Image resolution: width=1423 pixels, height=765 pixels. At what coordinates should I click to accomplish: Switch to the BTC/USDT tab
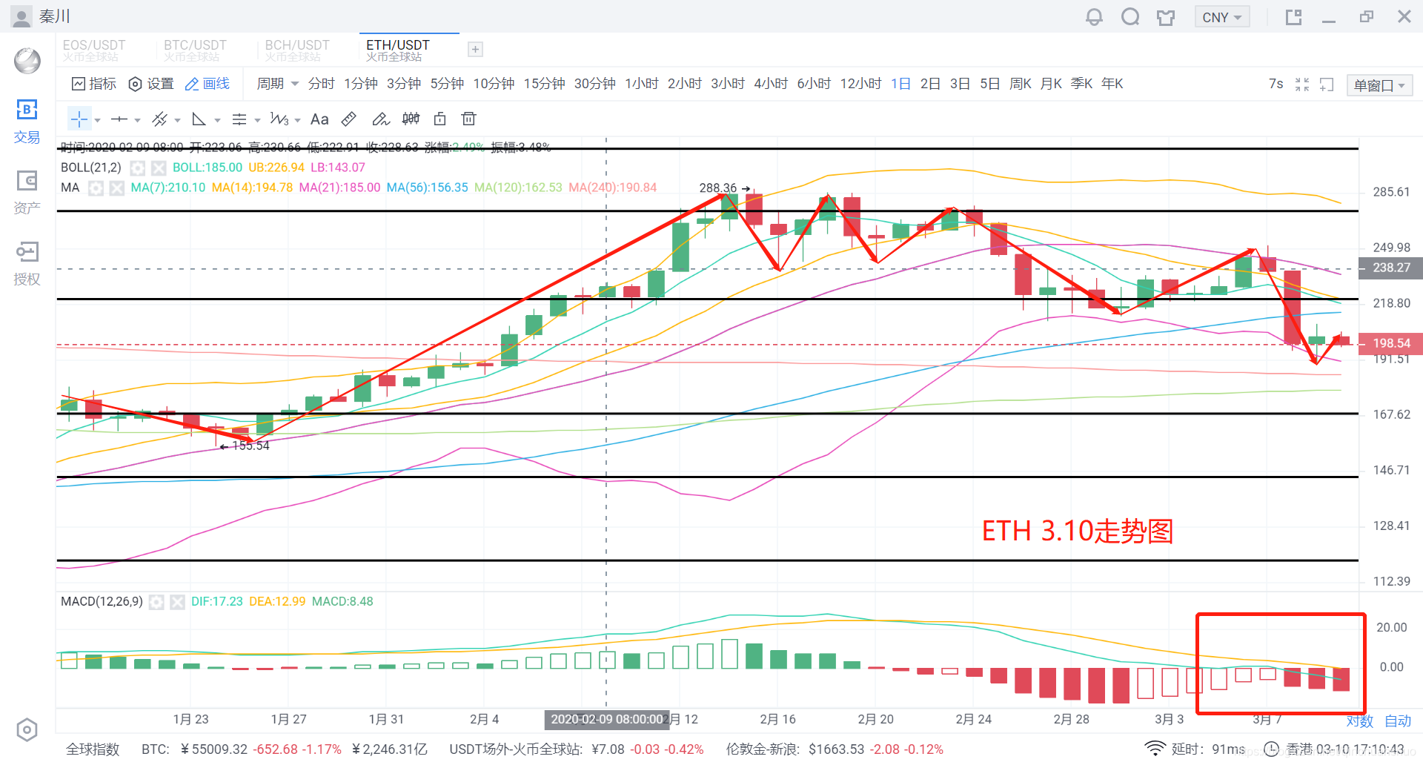(195, 50)
